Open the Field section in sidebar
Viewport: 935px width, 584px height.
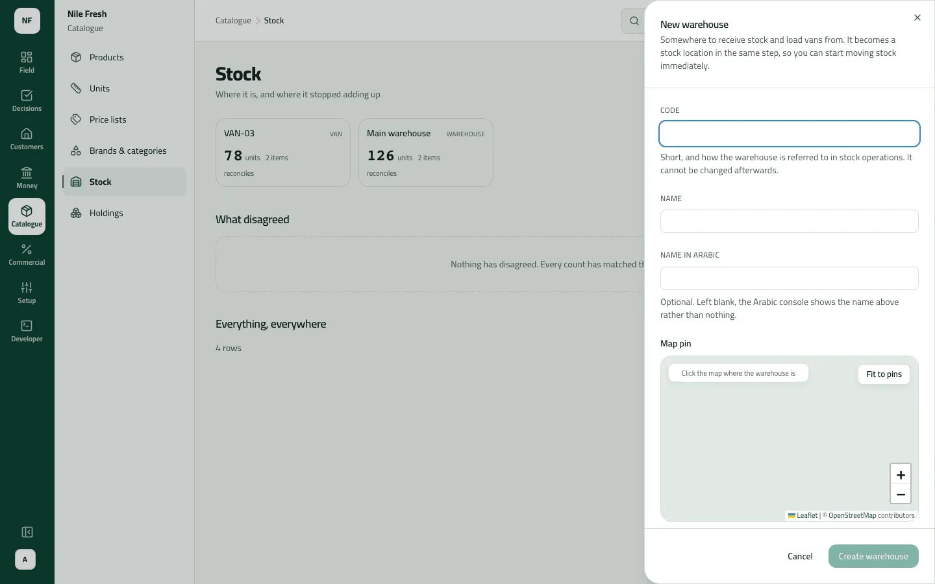27,62
